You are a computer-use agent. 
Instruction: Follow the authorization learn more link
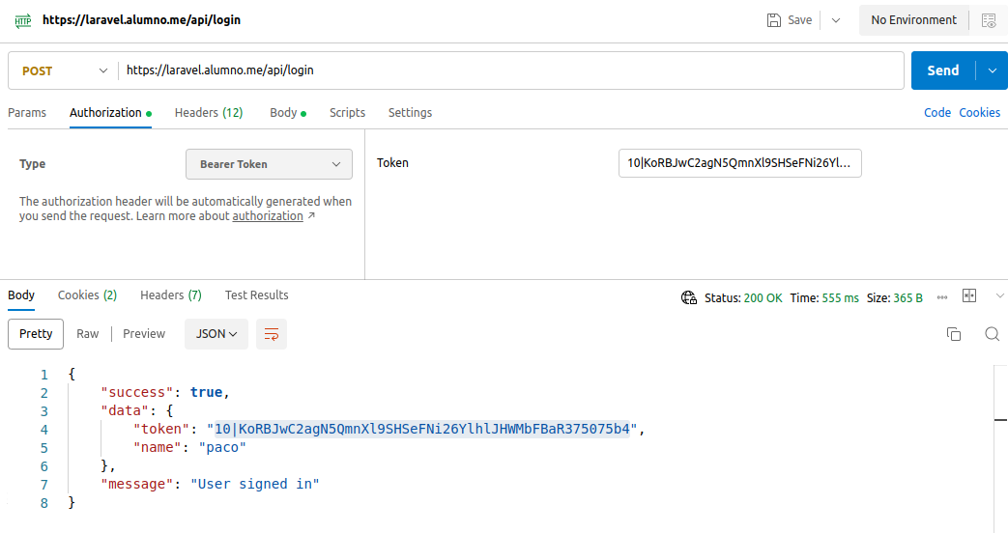[268, 216]
